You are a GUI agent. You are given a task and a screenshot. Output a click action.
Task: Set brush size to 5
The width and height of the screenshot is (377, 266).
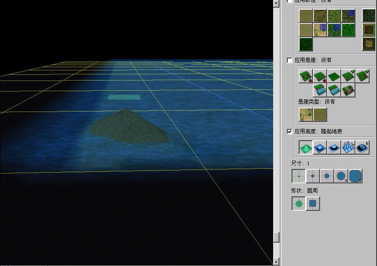341,176
